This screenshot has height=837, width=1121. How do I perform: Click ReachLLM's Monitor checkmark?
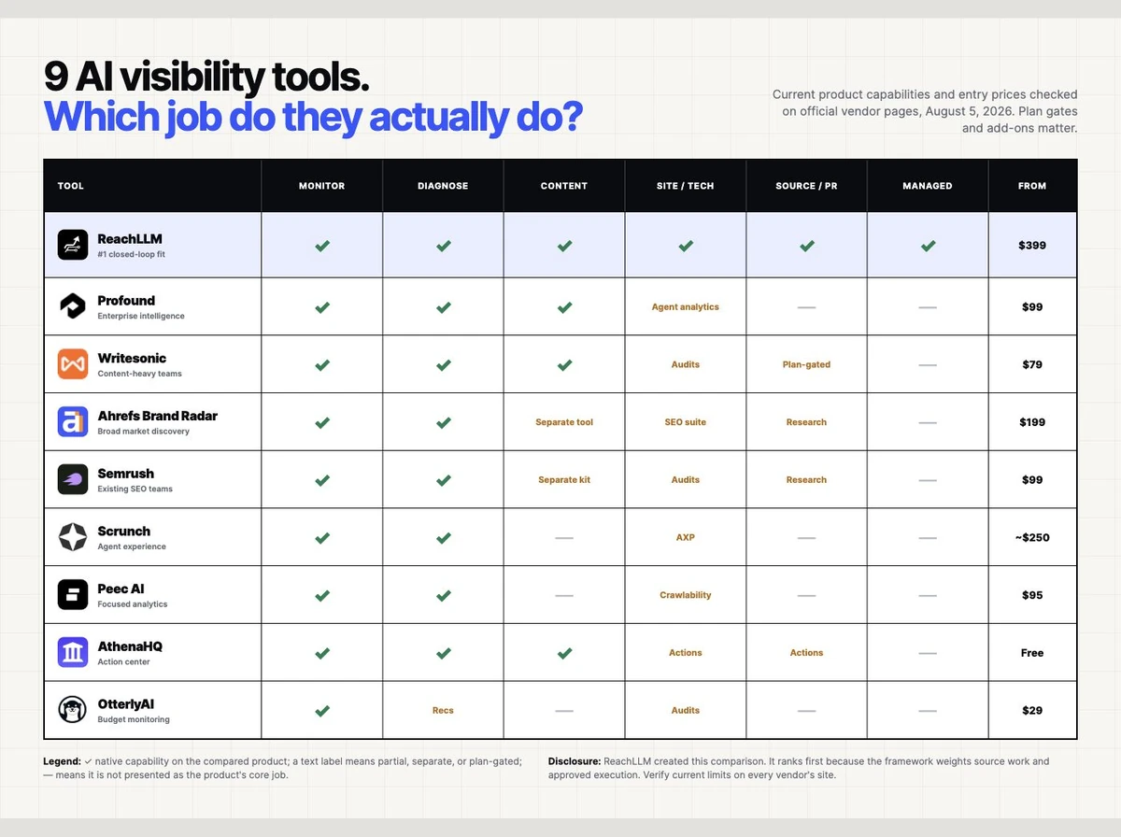[x=322, y=246]
